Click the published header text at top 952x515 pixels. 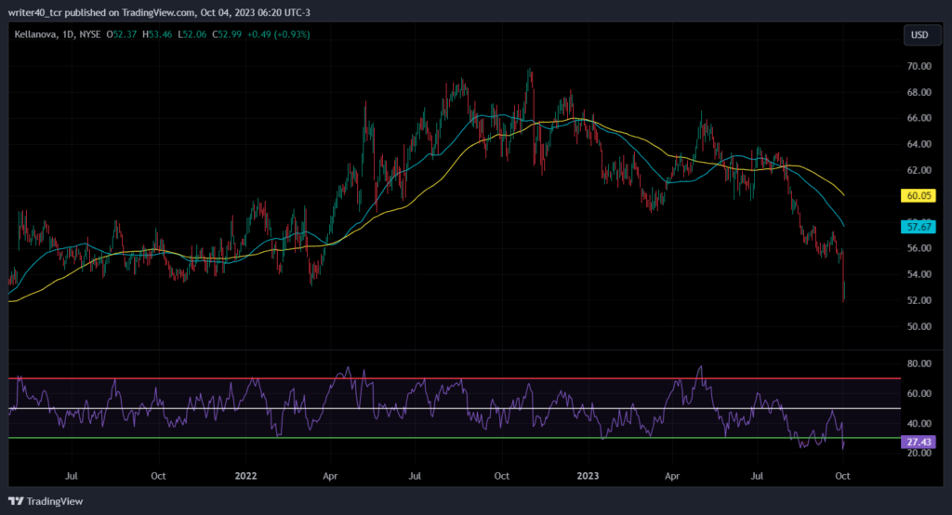tap(159, 12)
